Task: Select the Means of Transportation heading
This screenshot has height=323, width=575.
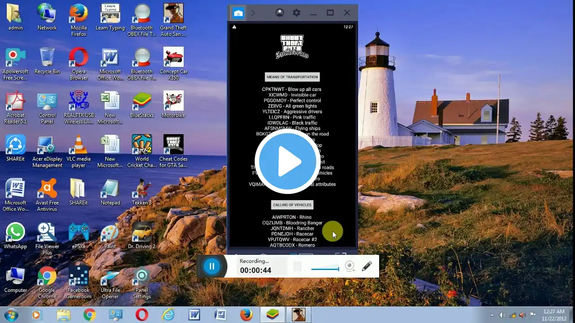Action: (x=292, y=77)
